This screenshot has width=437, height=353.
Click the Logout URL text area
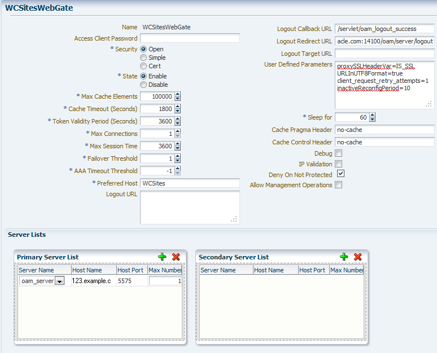[x=190, y=207]
